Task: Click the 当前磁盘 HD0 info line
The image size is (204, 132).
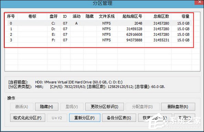Action: click(x=66, y=82)
